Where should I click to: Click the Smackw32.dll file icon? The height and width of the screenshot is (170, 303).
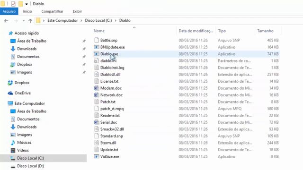[x=96, y=129]
